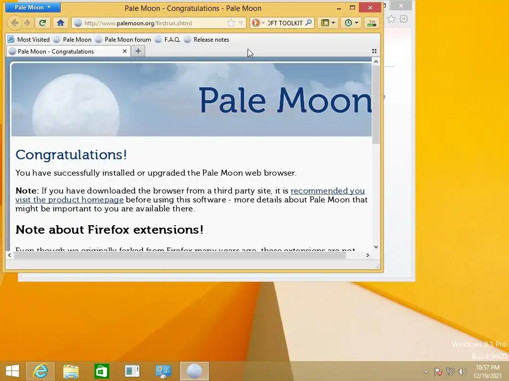Screen dimensions: 509x381
Task: Switch to Pale Moon taskbar button
Action: point(194,371)
